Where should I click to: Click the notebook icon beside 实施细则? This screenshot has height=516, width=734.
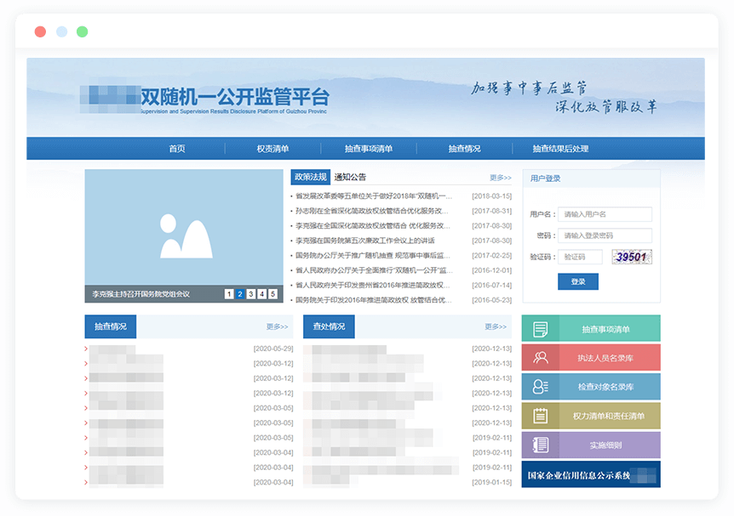point(540,445)
